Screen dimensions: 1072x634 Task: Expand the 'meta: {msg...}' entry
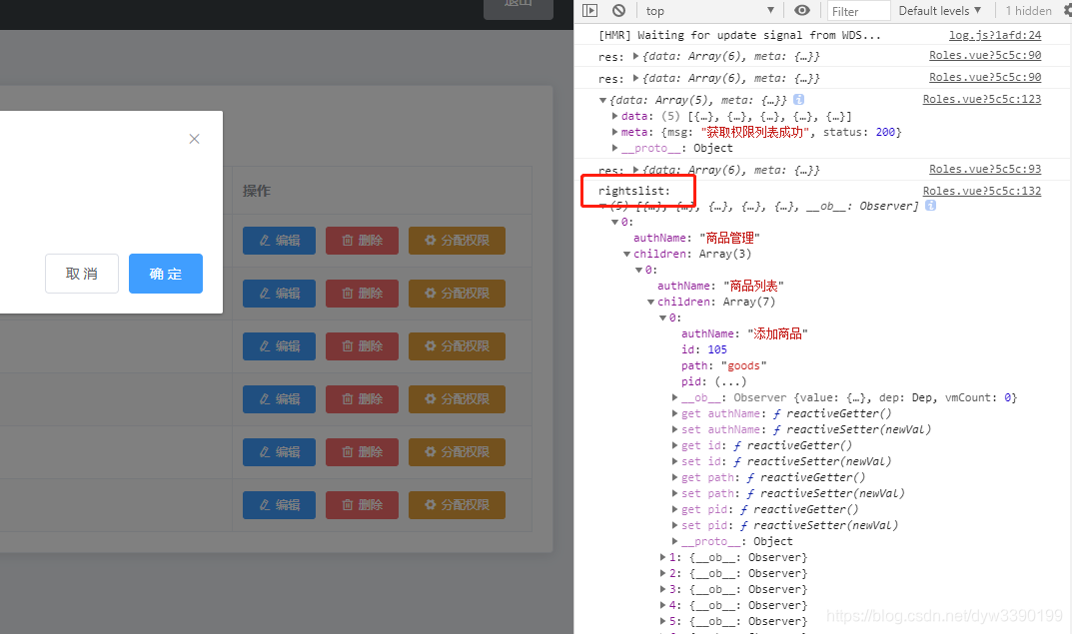click(x=614, y=132)
